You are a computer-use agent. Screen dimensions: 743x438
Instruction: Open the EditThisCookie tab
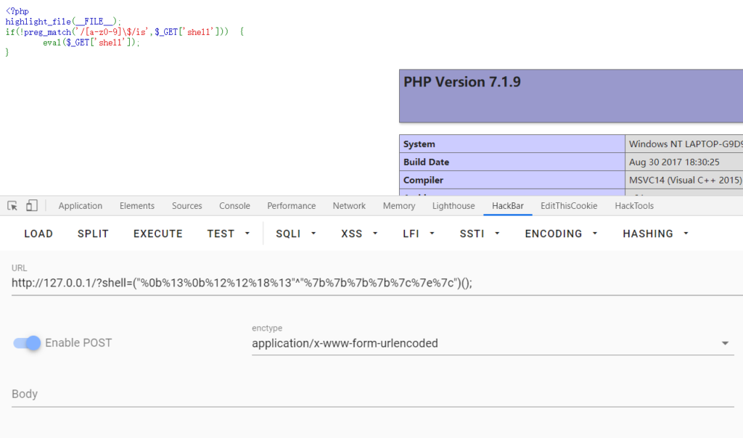(569, 206)
